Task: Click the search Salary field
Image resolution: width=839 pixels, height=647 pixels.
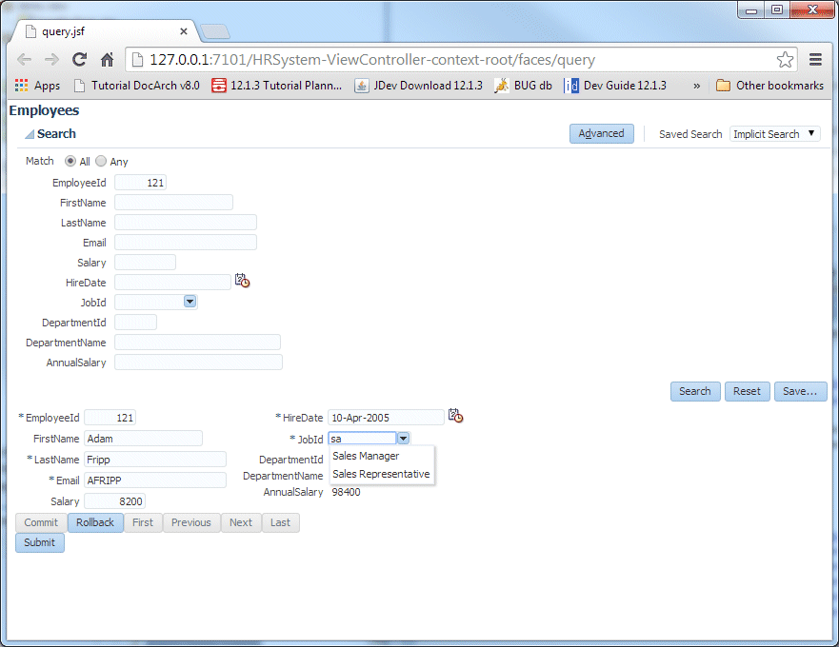Action: [x=145, y=262]
